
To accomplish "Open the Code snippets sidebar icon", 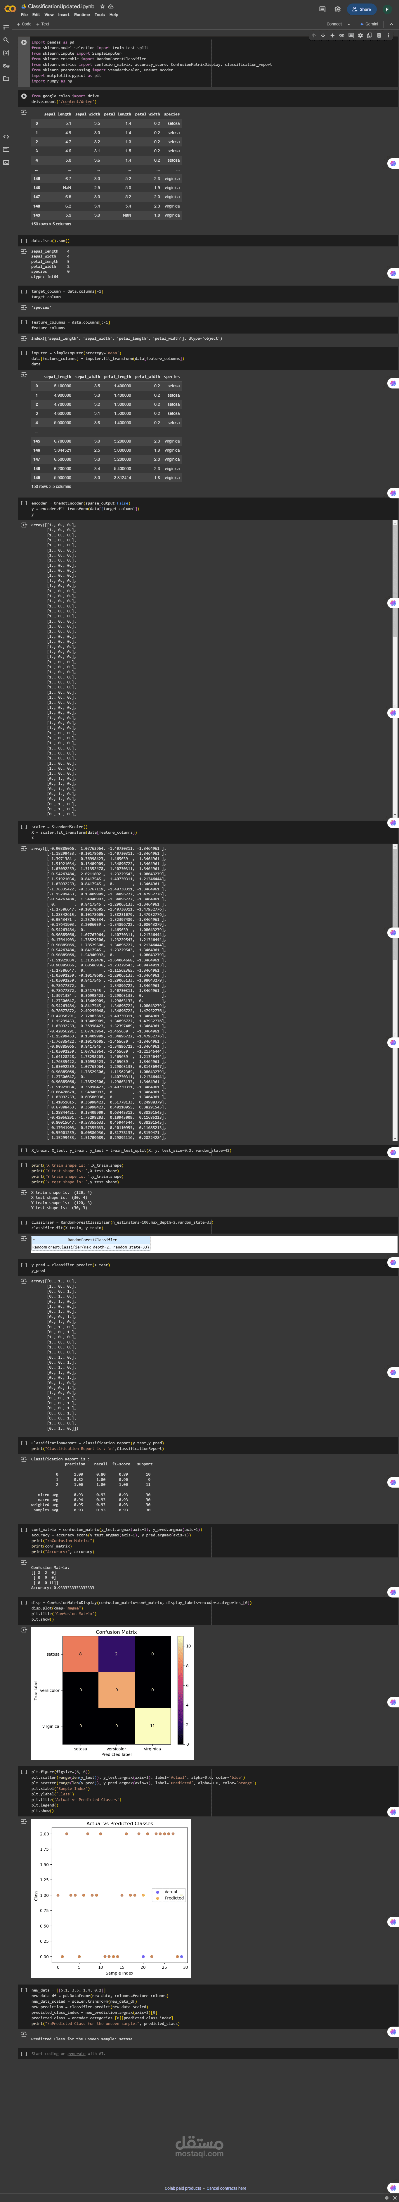I will tap(6, 137).
